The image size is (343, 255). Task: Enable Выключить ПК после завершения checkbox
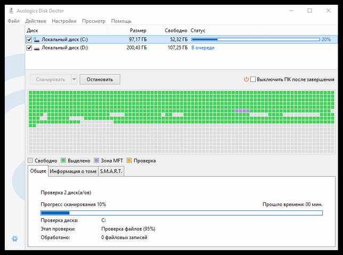pyautogui.click(x=253, y=79)
